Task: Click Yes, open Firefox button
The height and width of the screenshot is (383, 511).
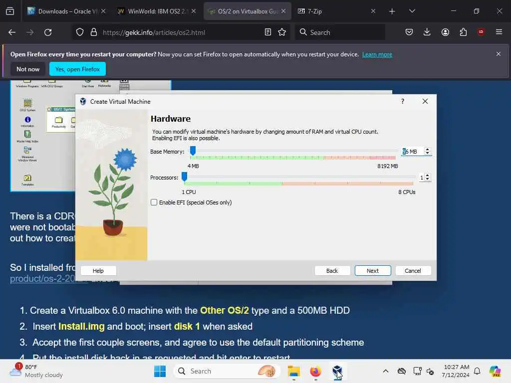Action: (77, 69)
